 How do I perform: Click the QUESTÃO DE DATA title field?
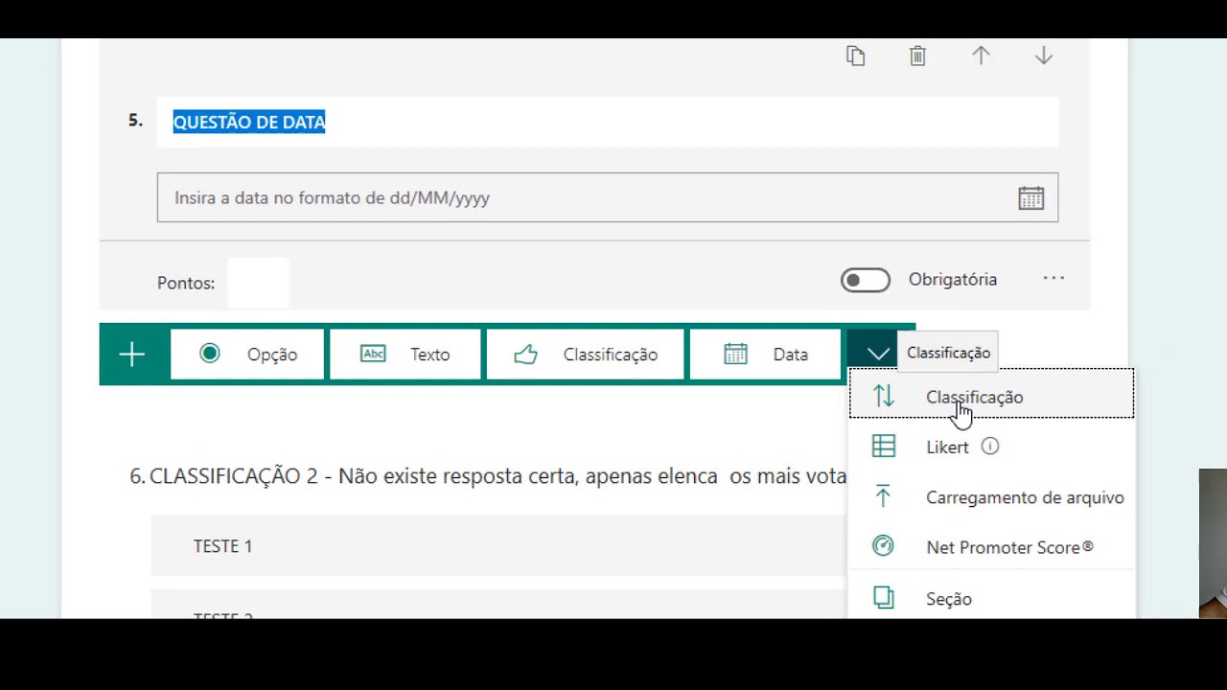click(x=608, y=122)
